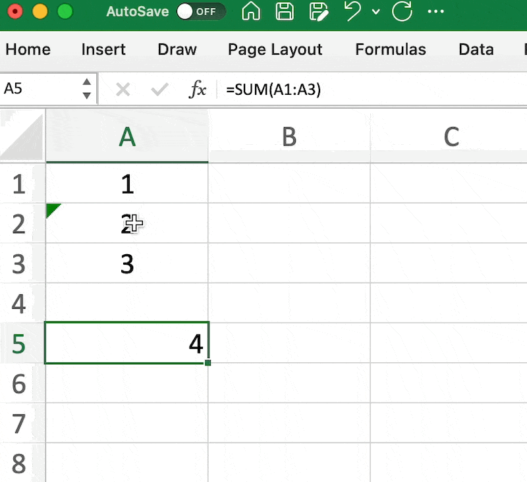Open Save As via the disk-and-pencil icon
Image resolution: width=527 pixels, height=482 pixels.
[x=319, y=12]
